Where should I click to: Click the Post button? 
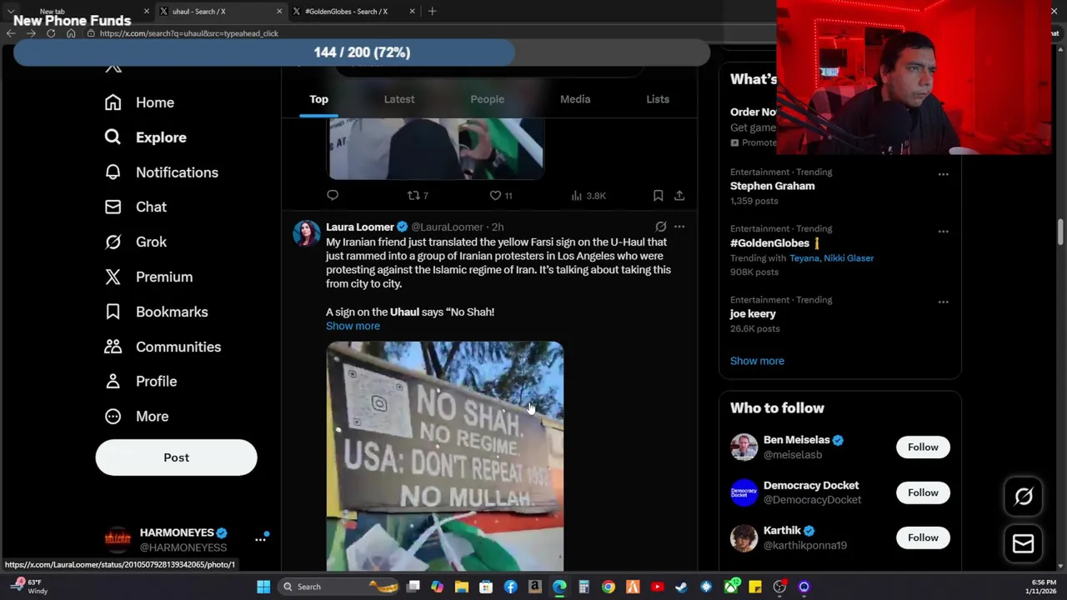176,457
